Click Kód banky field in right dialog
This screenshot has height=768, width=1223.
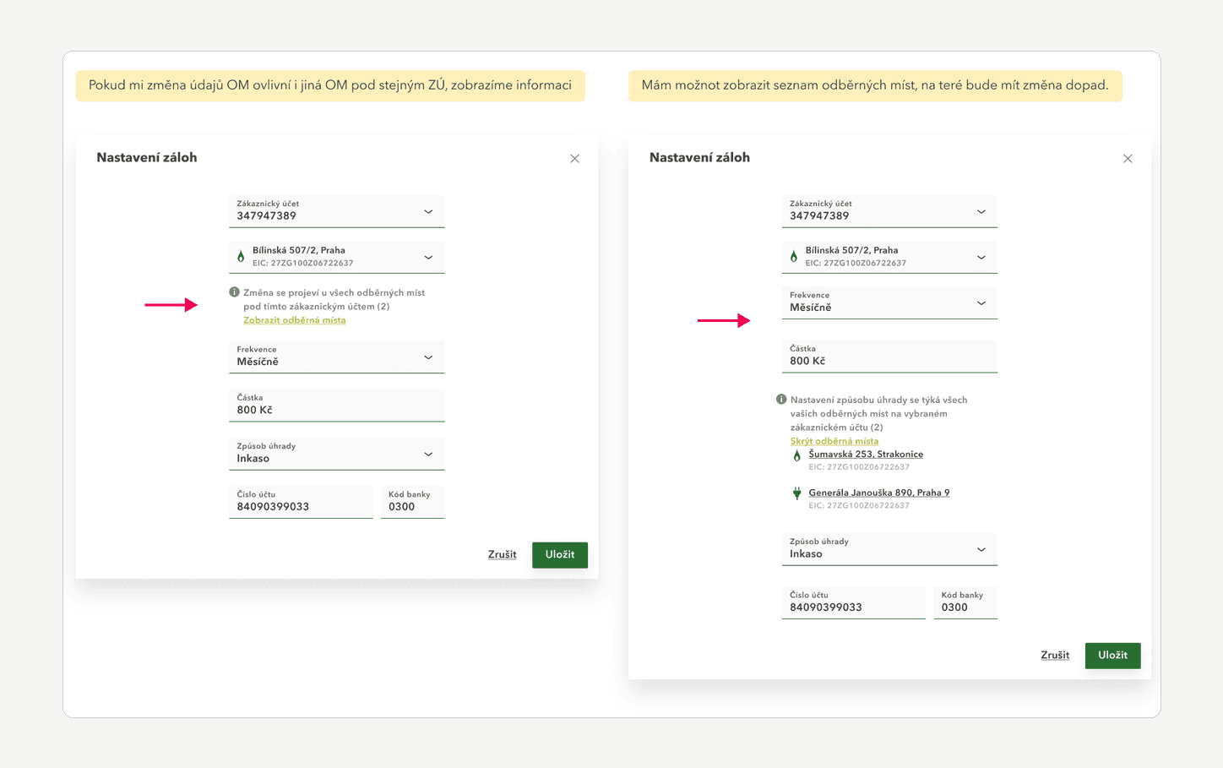coord(965,602)
